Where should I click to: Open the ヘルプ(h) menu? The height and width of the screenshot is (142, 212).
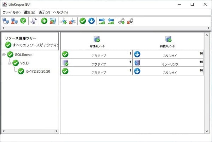[60, 12]
